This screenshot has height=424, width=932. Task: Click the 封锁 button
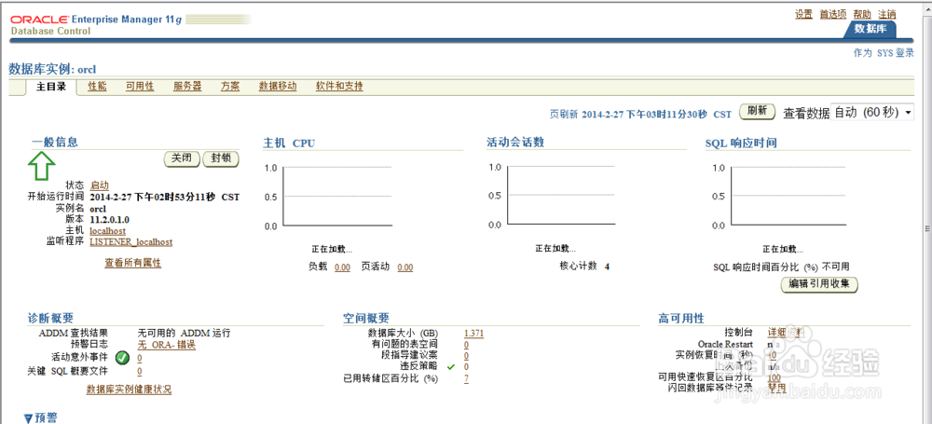(221, 158)
